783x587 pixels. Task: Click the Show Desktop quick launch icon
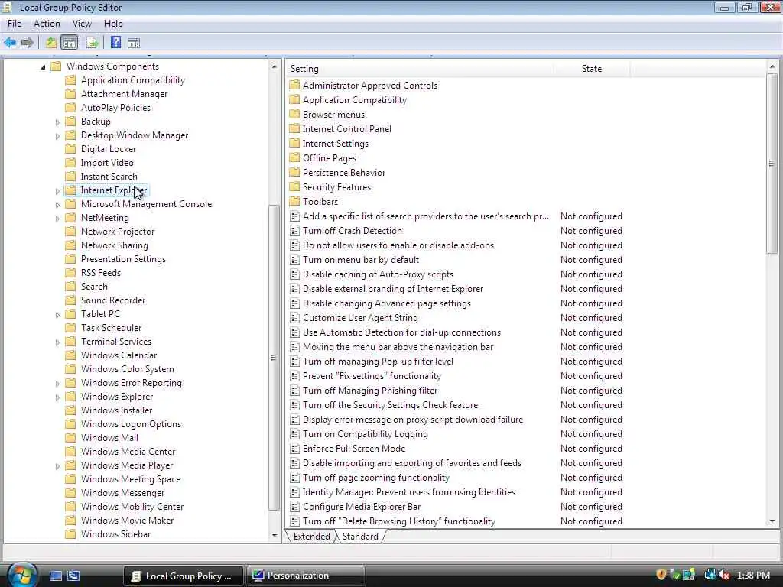(56, 576)
